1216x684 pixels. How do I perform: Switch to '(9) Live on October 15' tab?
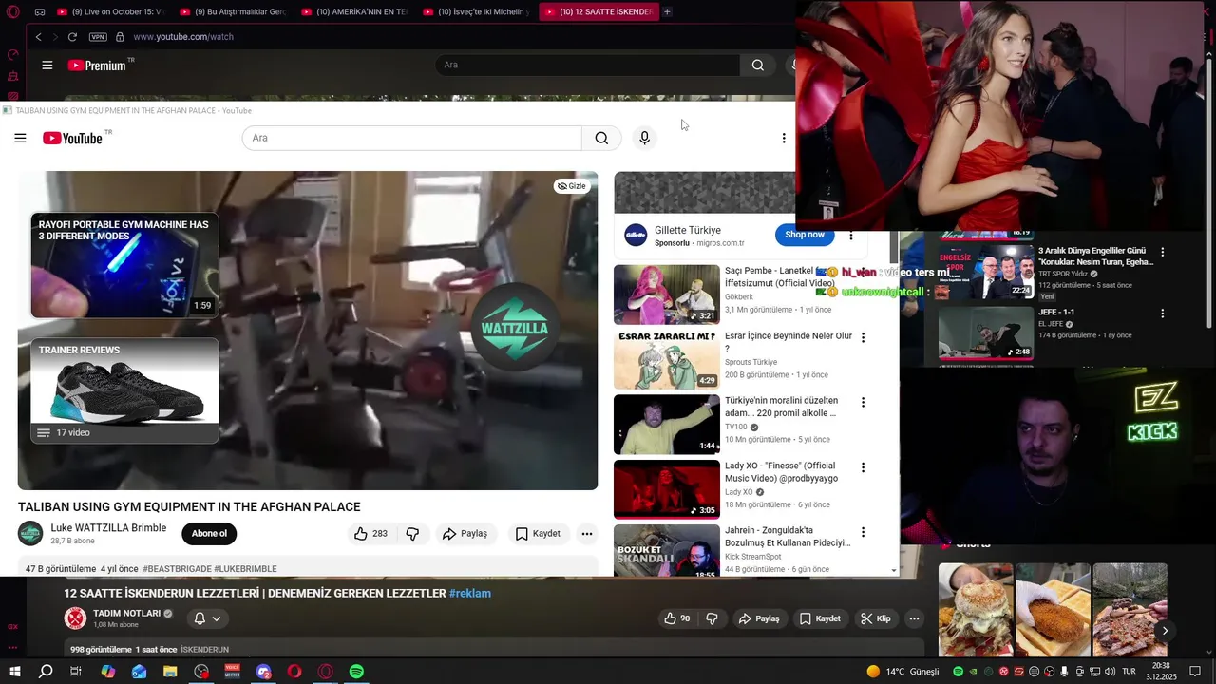(110, 11)
